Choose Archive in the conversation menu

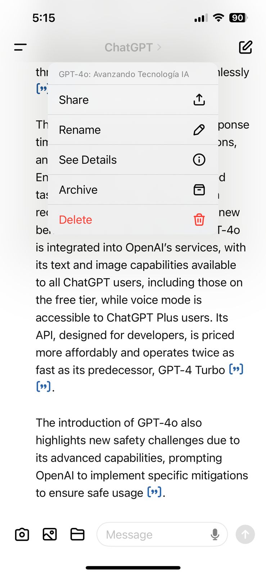133,189
